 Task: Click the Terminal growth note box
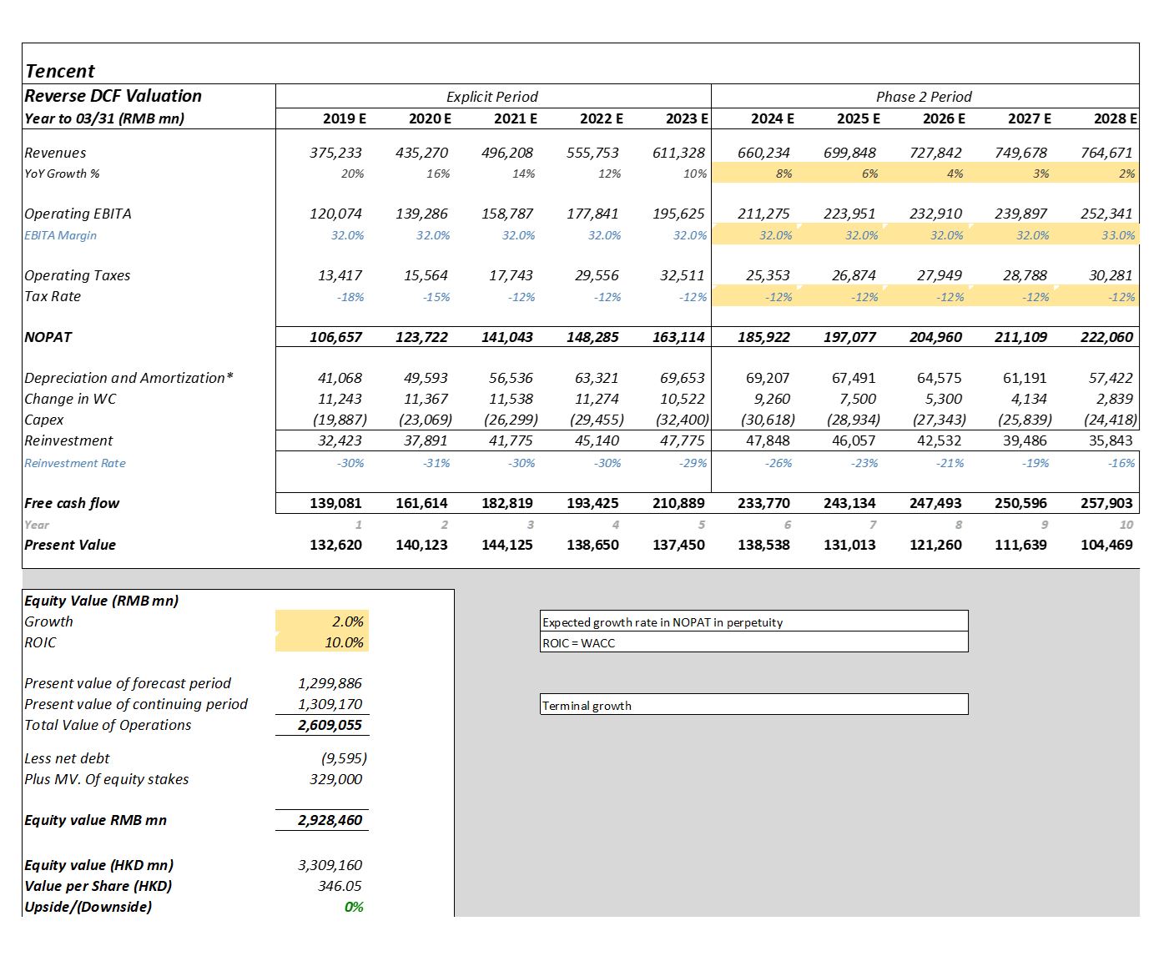754,705
